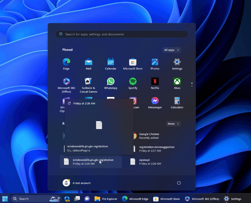This screenshot has height=203, width=251.
Task: Open the Netflix app
Action: (x=155, y=83)
